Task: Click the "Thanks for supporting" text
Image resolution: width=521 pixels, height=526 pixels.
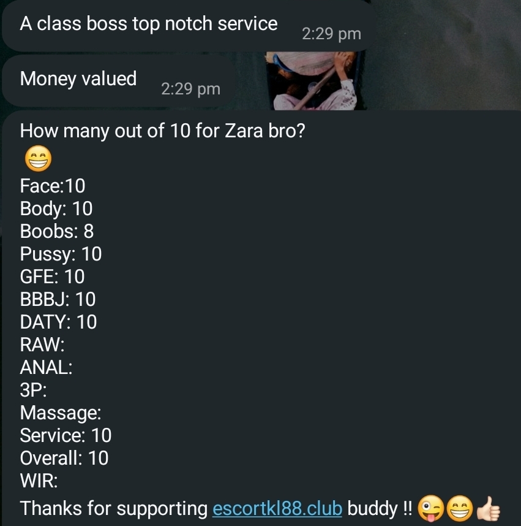Action: tap(114, 508)
